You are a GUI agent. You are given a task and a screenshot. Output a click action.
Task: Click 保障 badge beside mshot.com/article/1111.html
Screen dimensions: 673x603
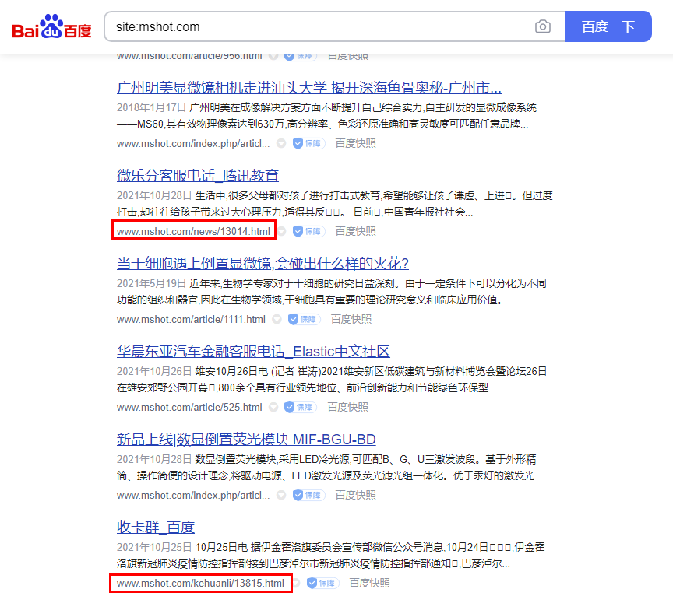(x=304, y=319)
